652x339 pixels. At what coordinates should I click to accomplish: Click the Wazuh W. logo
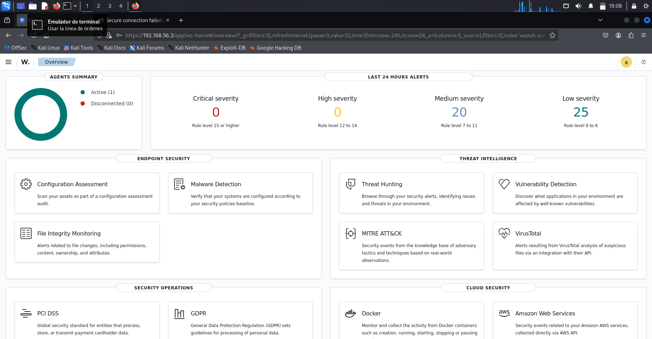click(25, 62)
